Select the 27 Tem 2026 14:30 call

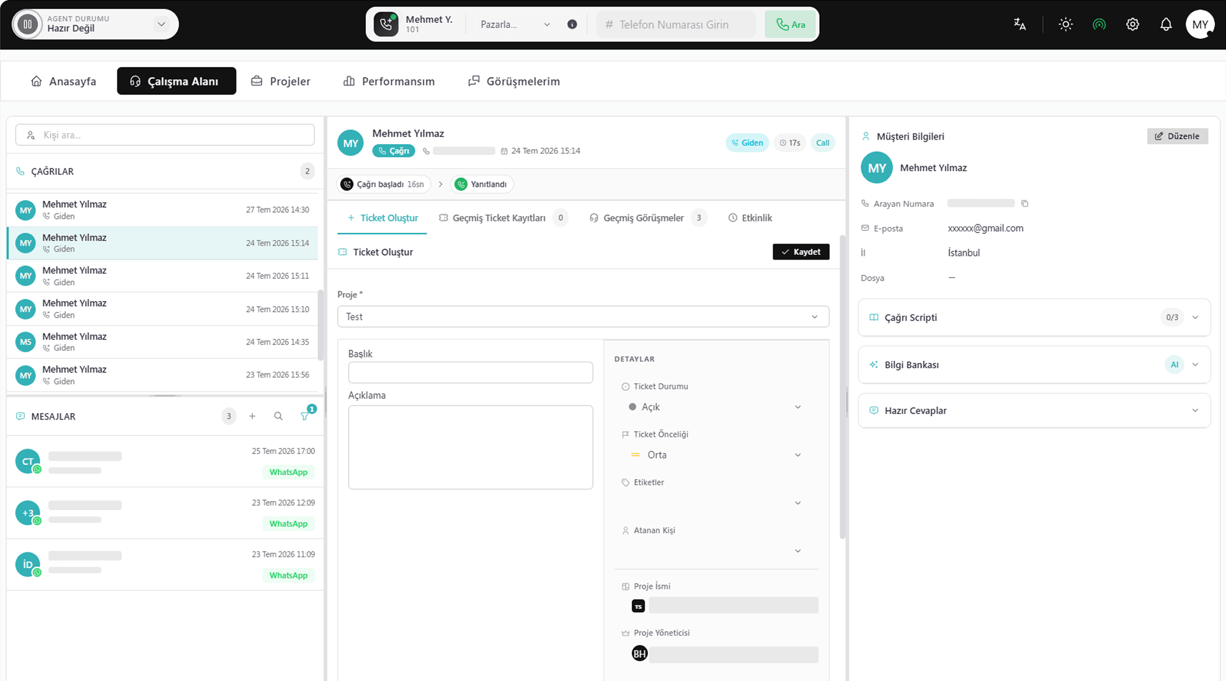pyautogui.click(x=163, y=210)
